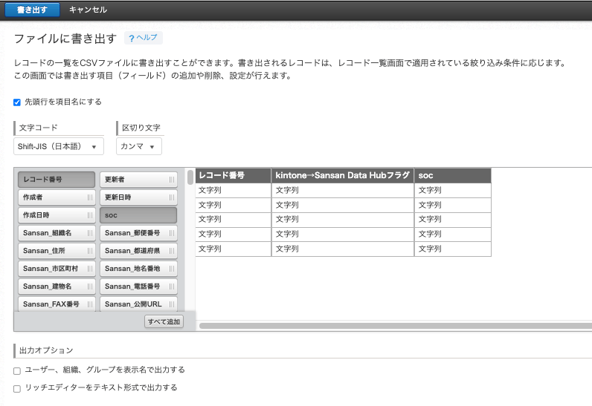The height and width of the screenshot is (406, 592).
Task: Enable ユーザー、組織、グループを表示名で出力する checkbox
Action: (x=17, y=371)
